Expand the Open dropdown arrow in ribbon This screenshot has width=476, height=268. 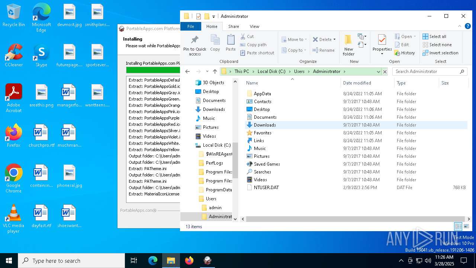(415, 36)
